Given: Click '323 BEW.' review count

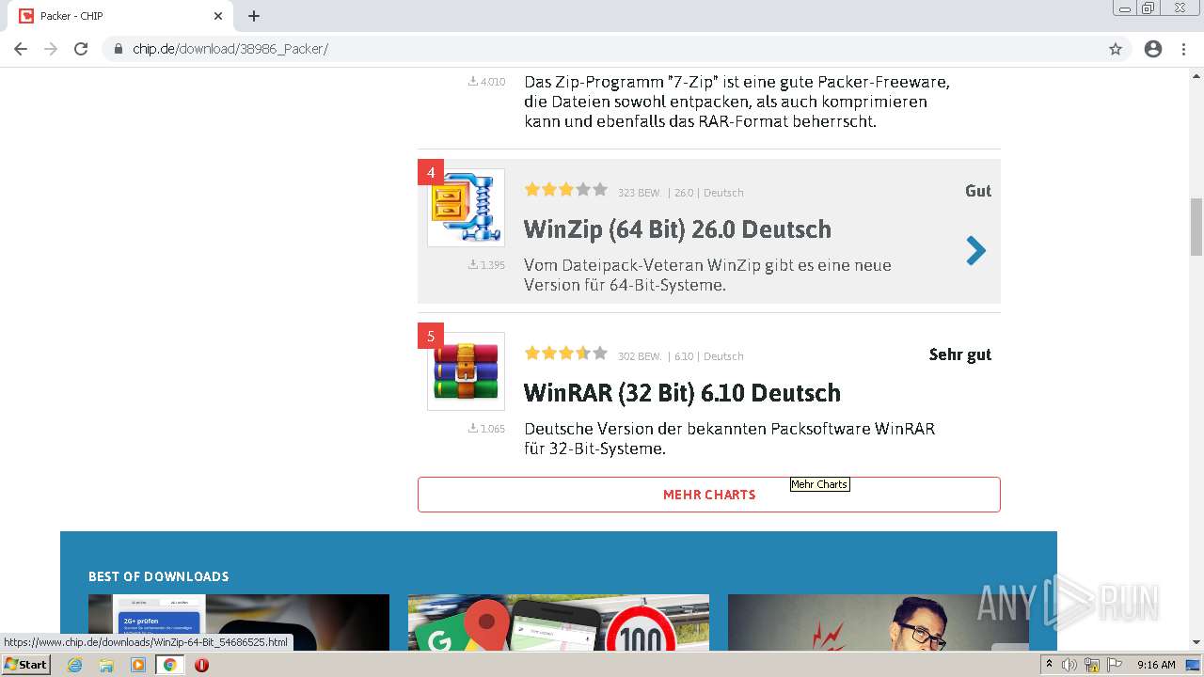Looking at the screenshot, I should pyautogui.click(x=640, y=193).
